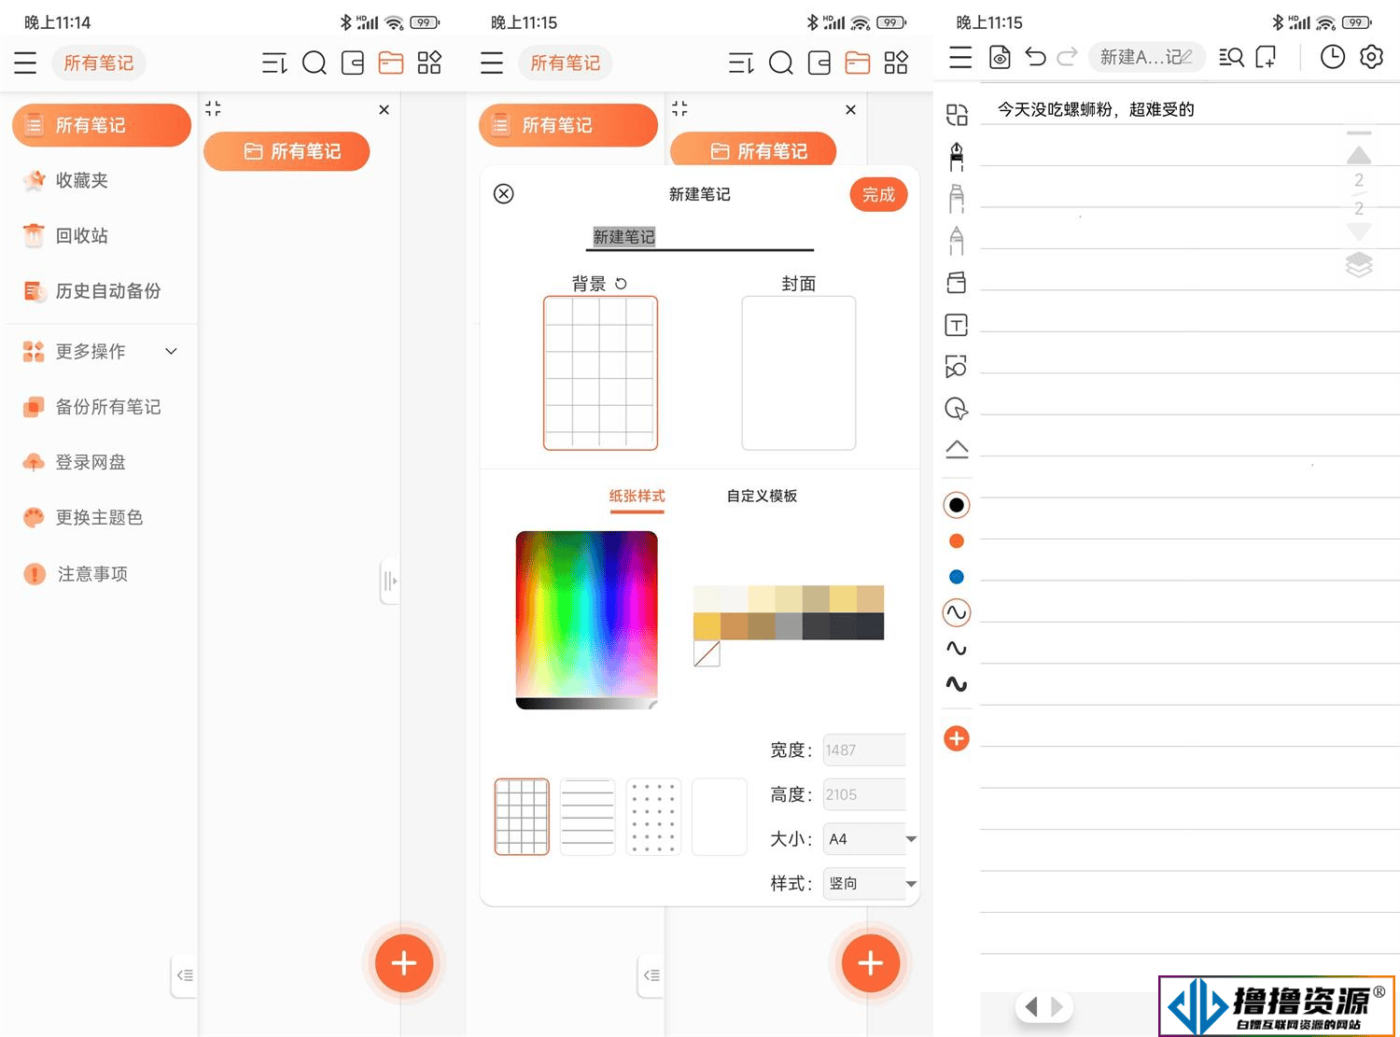Select the dotted paper style
Viewport: 1400px width, 1037px height.
pos(653,817)
